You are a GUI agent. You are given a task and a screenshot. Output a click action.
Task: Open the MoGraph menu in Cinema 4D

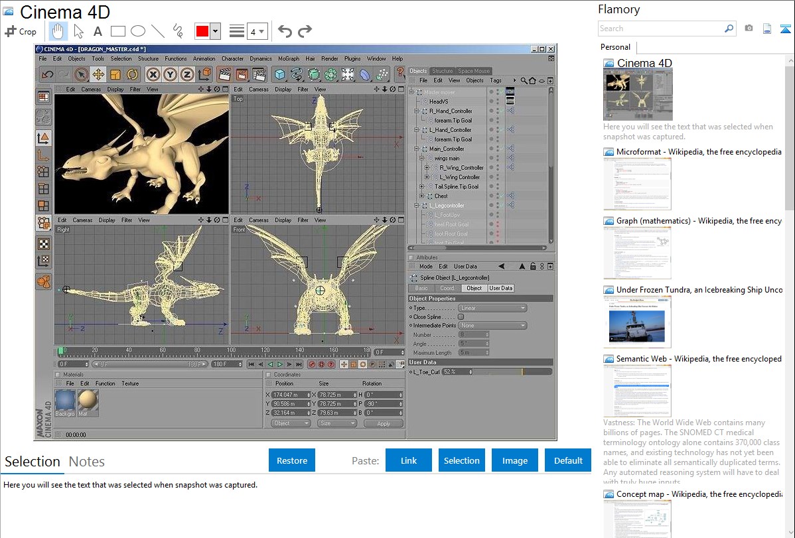pos(289,59)
